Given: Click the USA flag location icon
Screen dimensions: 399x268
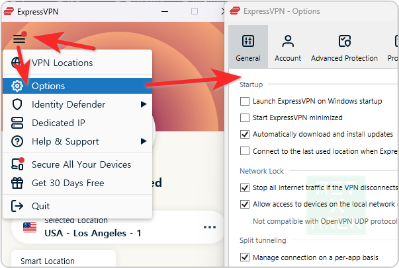Looking at the screenshot, I should [30, 227].
